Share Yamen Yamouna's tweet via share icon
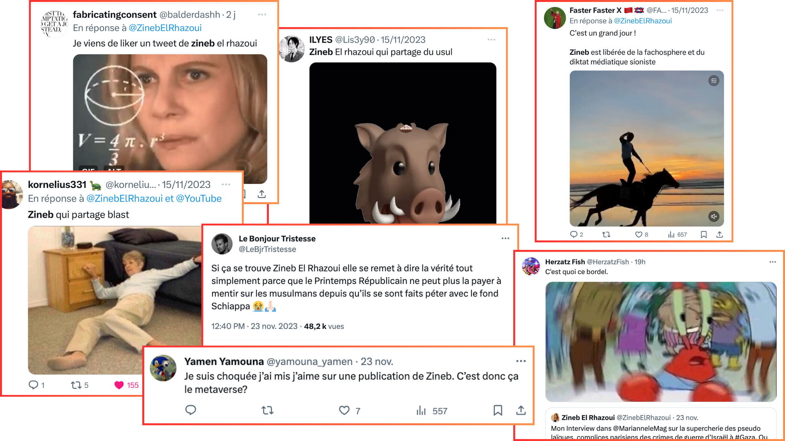This screenshot has height=441, width=785. point(521,410)
